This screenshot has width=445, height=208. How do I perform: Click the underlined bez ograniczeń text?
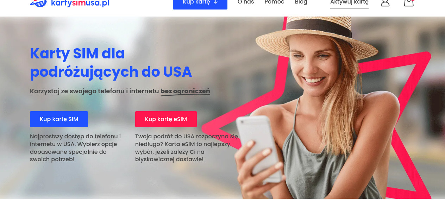click(x=185, y=92)
